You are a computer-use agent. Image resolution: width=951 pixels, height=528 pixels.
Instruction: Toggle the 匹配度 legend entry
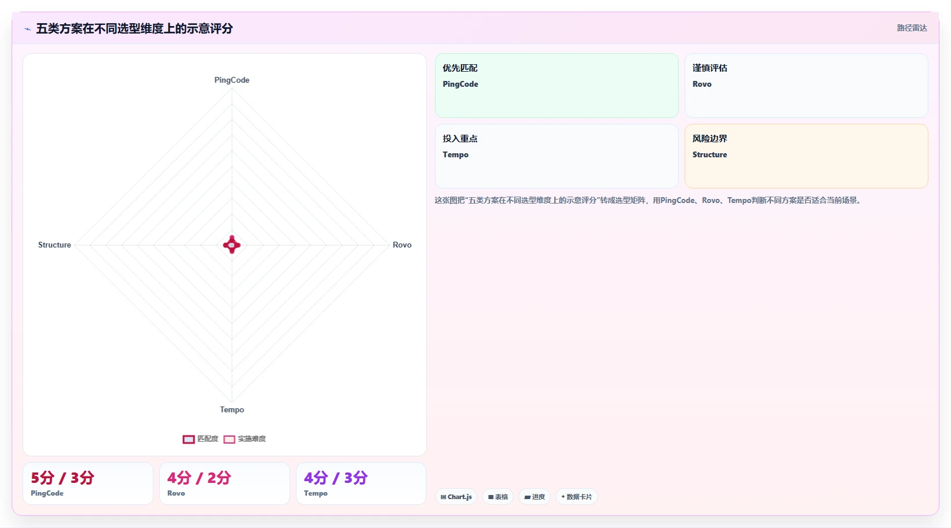200,439
